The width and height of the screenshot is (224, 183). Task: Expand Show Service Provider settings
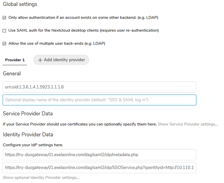coord(188,124)
